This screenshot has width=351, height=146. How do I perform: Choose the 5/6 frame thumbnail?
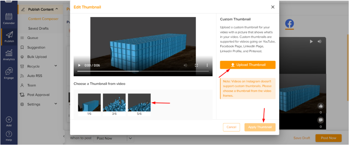pos(139,103)
